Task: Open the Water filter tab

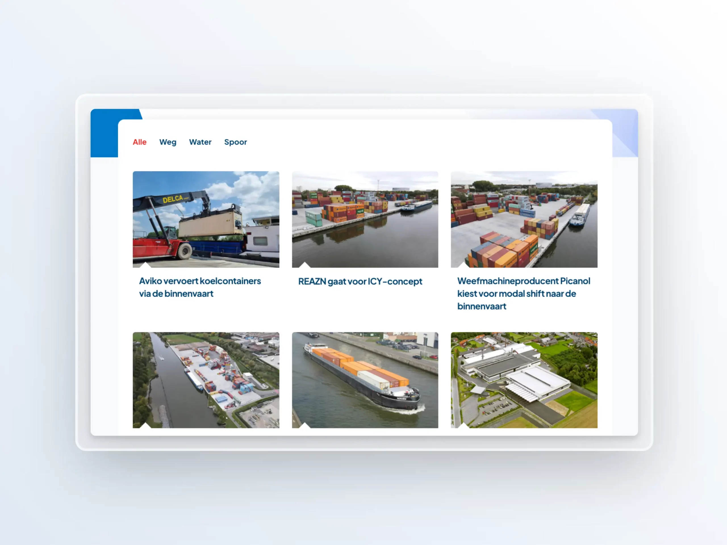Action: click(200, 142)
